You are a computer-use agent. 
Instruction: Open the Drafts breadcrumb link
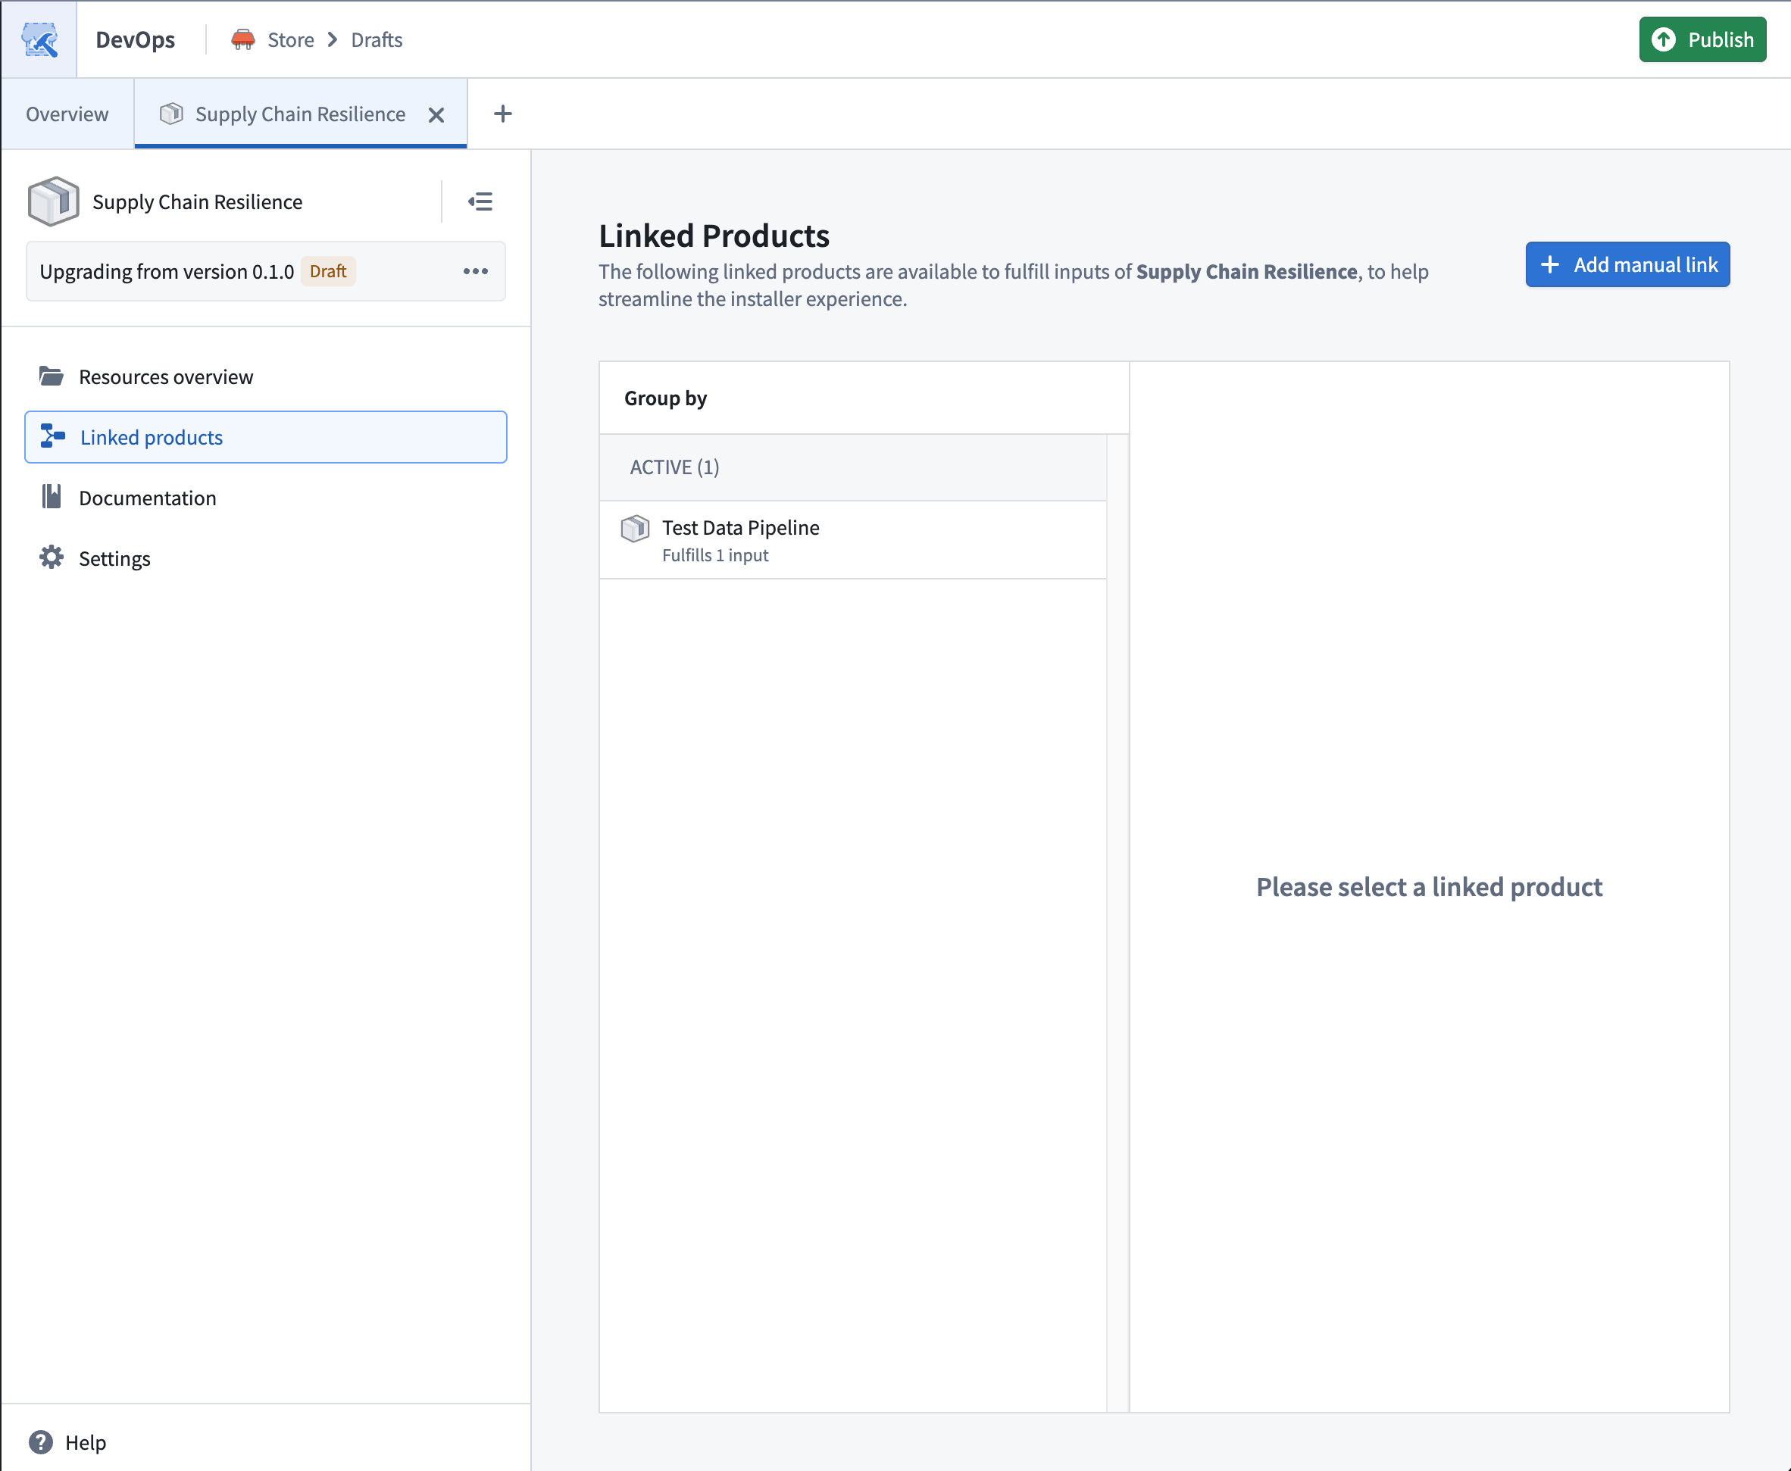tap(377, 40)
